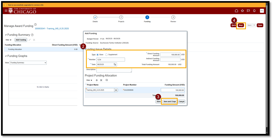Open the hamburger navigation menu
273x139 pixels.
pos(6,11)
